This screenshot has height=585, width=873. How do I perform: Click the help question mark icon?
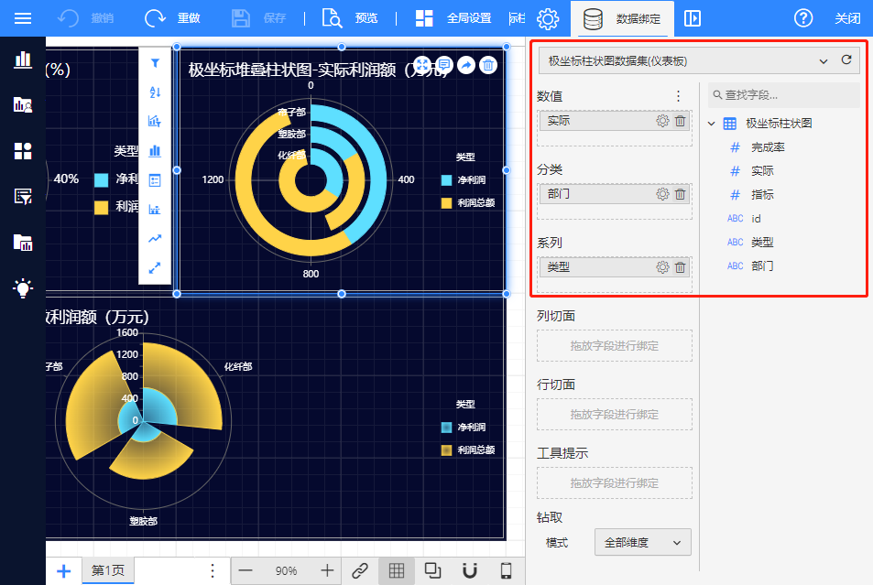click(803, 18)
